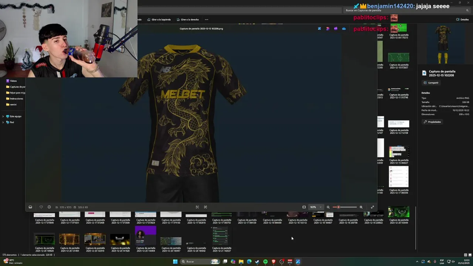Image resolution: width=473 pixels, height=266 pixels.
Task: Click the actual-size icon in Photos viewer
Action: coord(205,207)
